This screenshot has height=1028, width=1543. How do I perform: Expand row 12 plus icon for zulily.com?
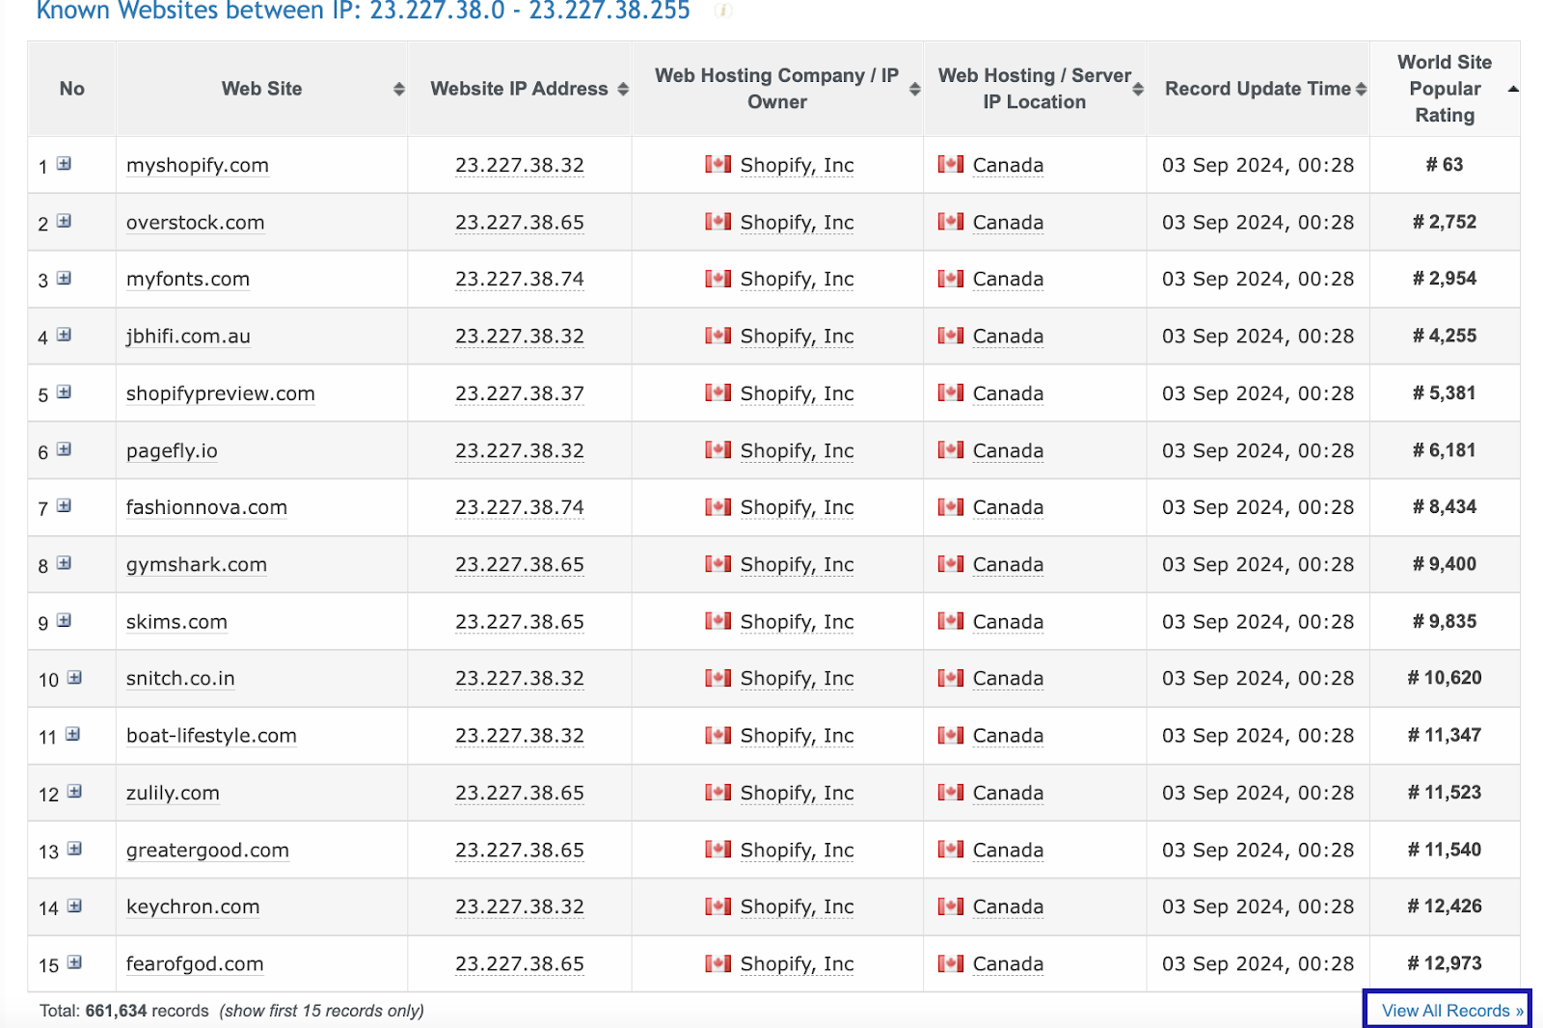74,791
